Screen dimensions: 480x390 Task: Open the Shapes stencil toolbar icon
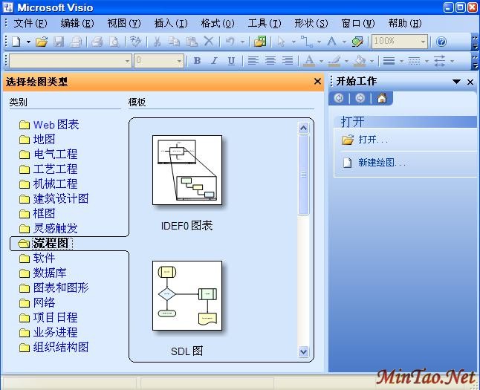point(357,42)
